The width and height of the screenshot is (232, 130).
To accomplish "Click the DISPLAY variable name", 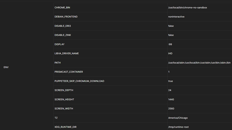I will (x=60, y=44).
